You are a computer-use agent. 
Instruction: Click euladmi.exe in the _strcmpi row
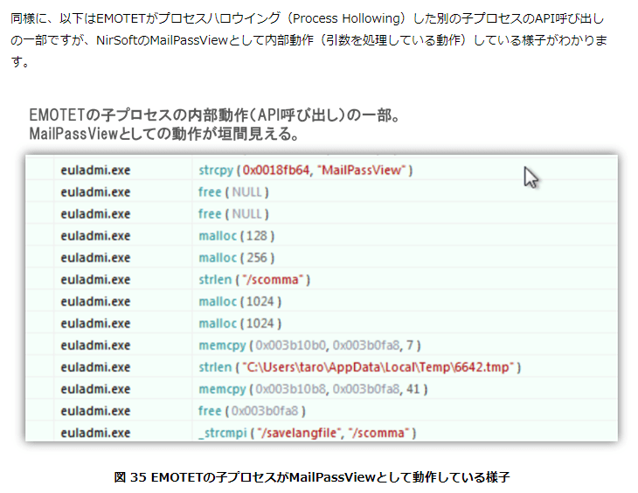pos(95,433)
